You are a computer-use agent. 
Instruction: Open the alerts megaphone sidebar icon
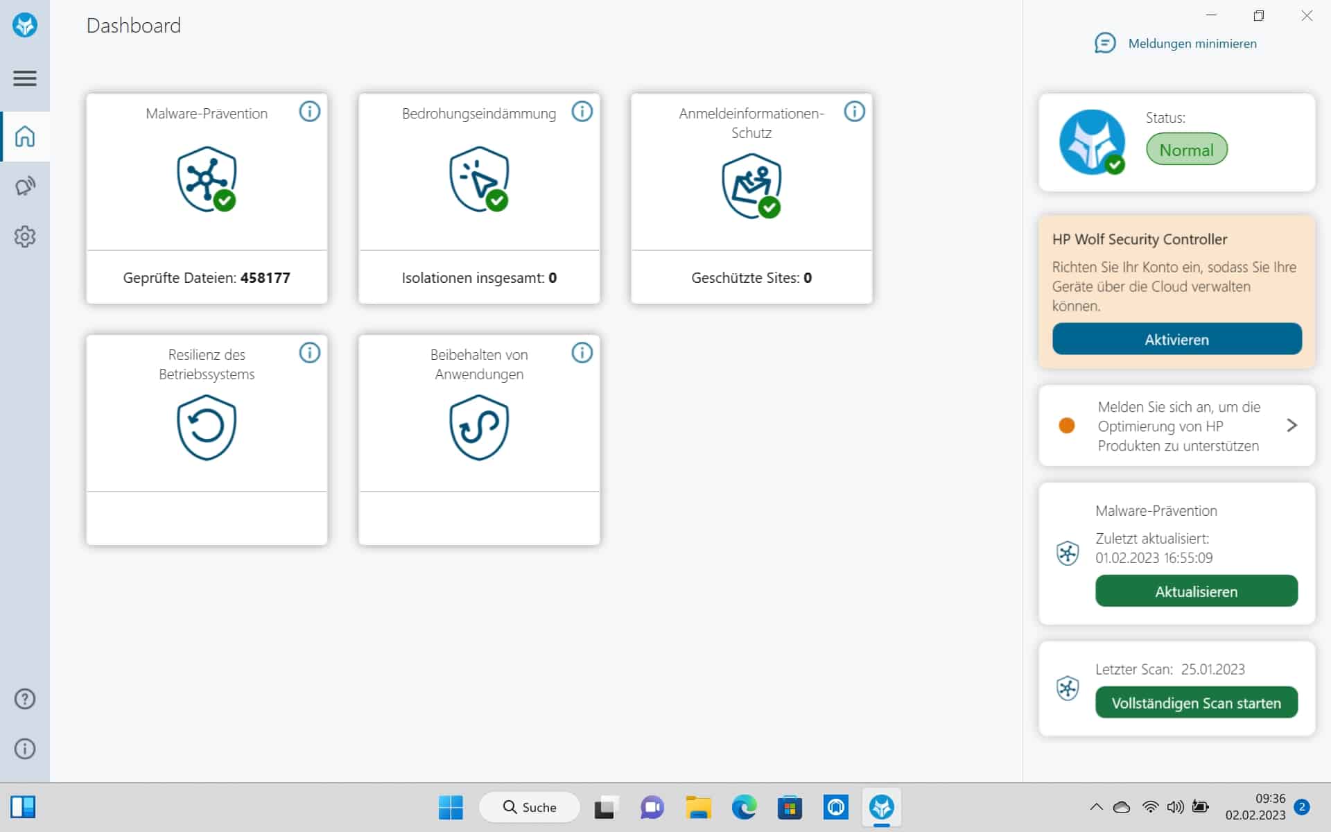click(25, 187)
